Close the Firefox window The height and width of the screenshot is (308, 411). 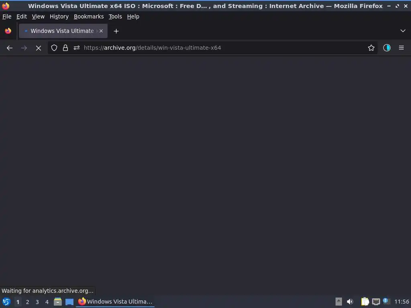click(405, 6)
